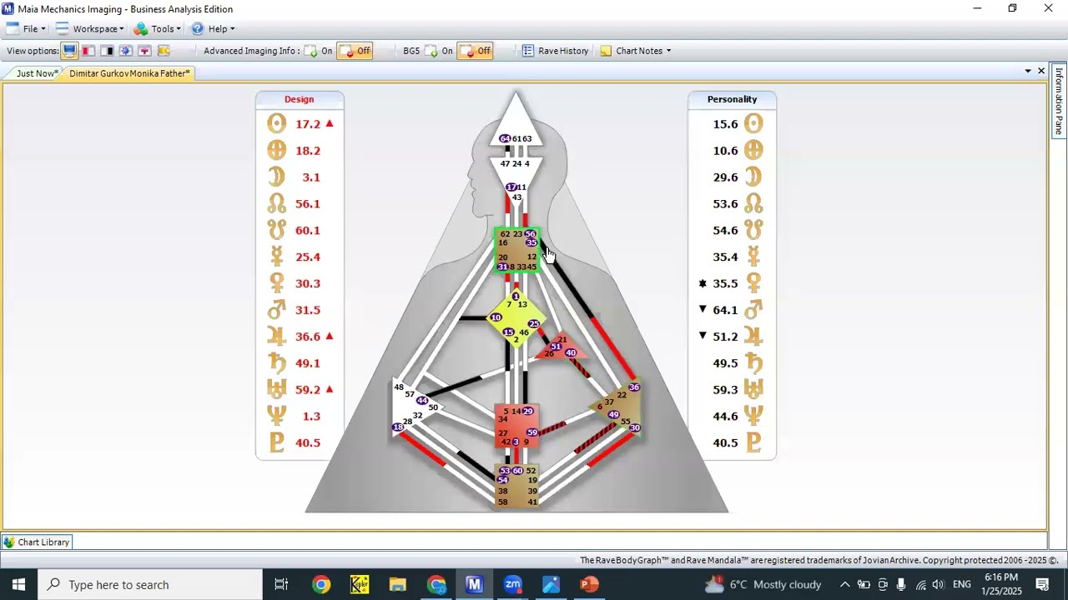
Task: Open the Information Pane side tab
Action: 1059,101
